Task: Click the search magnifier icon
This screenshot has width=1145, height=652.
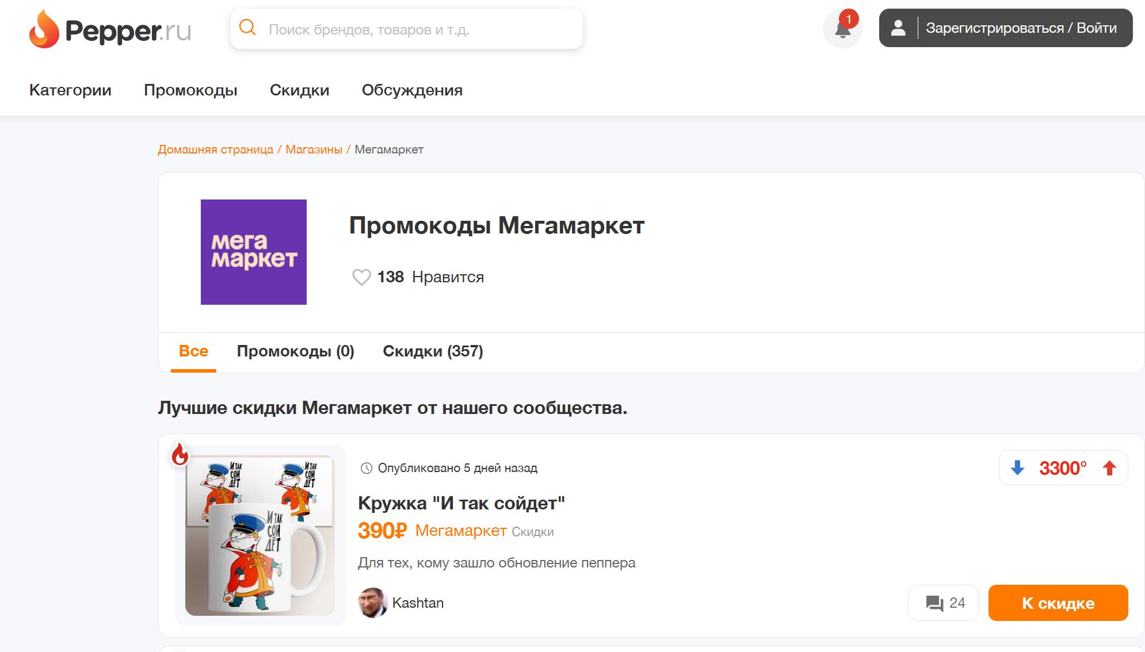Action: [x=247, y=28]
